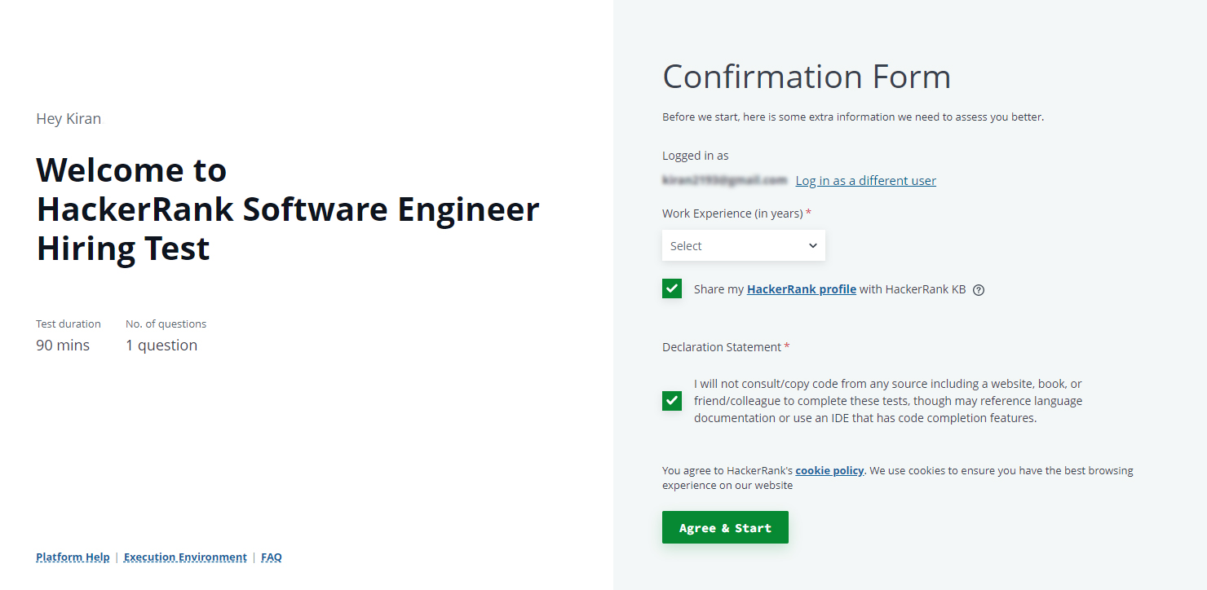Click the 'I will not consult/copy code' declaration text
The image size is (1207, 590).
point(888,401)
